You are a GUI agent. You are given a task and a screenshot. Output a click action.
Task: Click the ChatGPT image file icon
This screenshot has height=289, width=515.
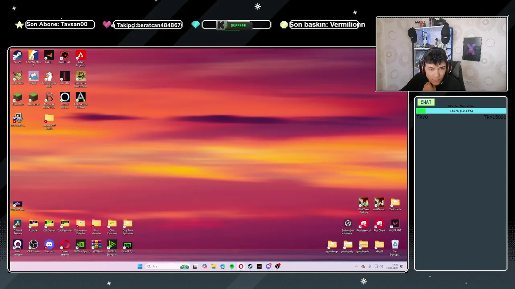click(x=128, y=246)
